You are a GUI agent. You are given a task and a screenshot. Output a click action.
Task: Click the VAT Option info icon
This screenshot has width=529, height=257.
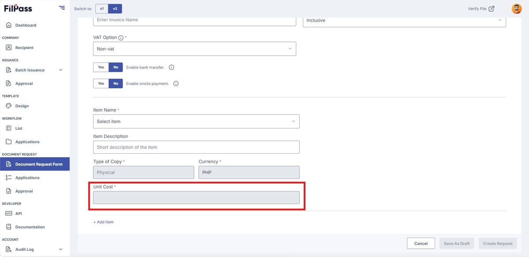point(121,38)
